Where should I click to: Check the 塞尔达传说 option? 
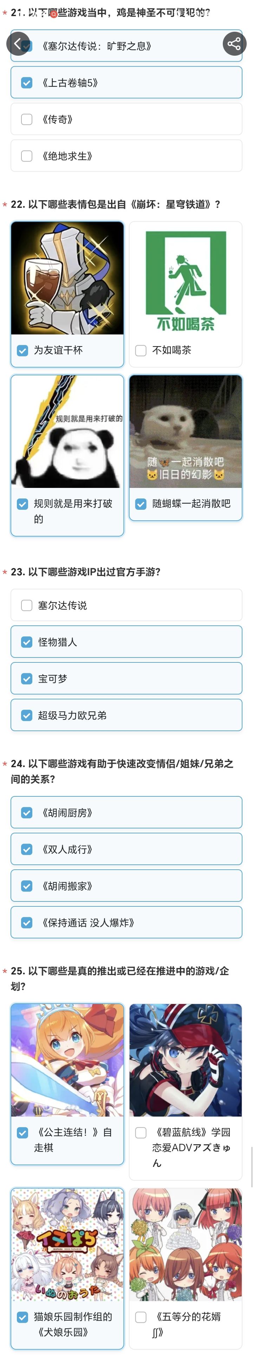pos(26,605)
